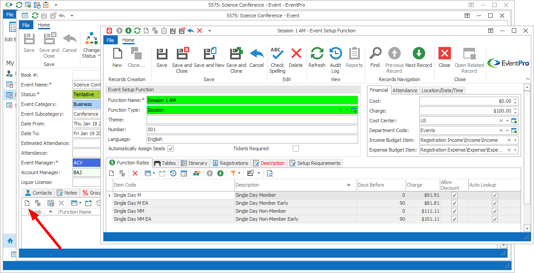Refresh the Session 1 AM record

317,58
